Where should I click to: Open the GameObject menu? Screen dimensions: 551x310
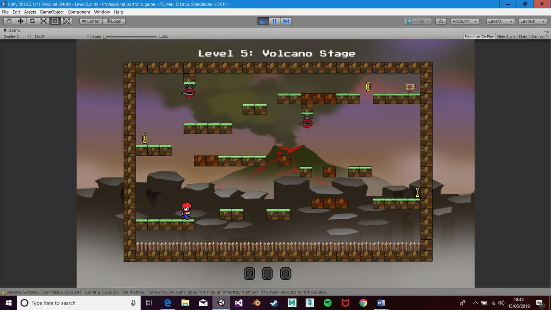point(52,12)
